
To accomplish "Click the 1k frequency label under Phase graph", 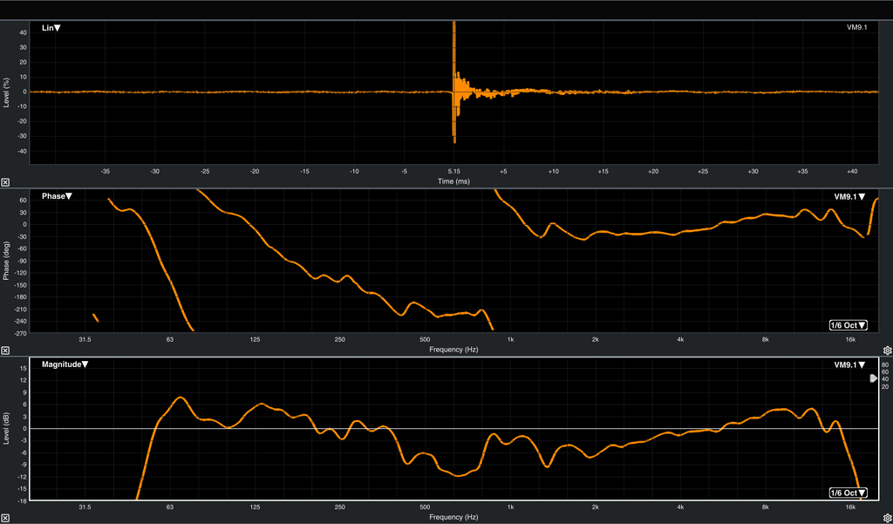I will 510,339.
